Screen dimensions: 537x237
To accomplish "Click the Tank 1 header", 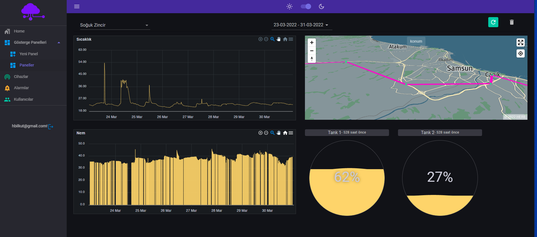I will click(x=347, y=132).
